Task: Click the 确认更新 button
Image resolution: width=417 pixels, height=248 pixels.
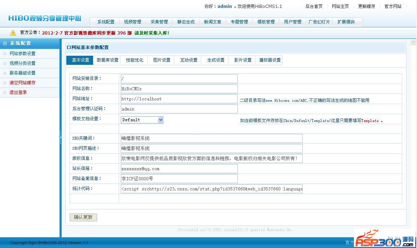Action: point(83,217)
